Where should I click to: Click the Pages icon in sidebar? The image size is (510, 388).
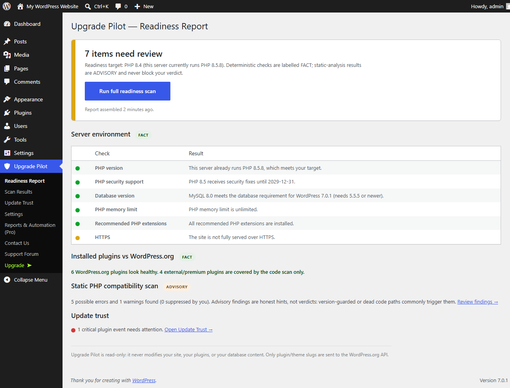coord(7,68)
